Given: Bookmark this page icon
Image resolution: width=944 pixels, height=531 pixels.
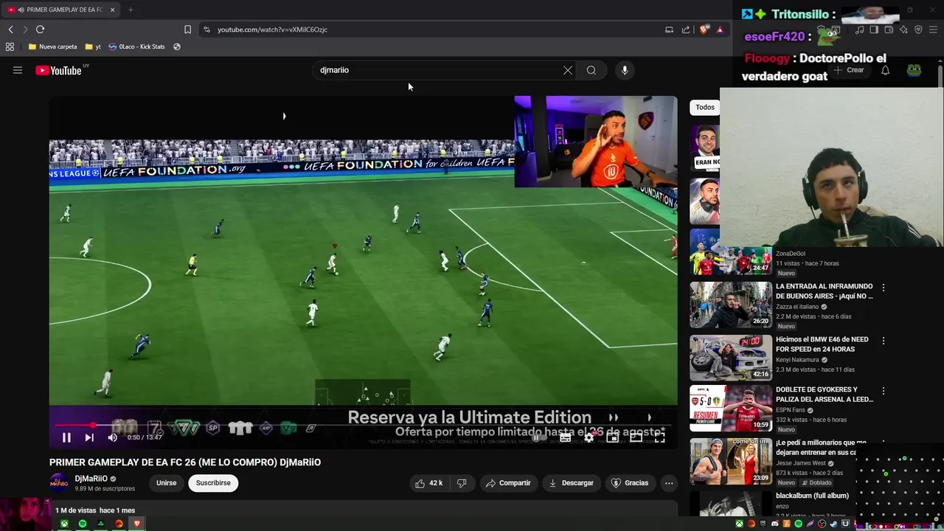Looking at the screenshot, I should 187,29.
